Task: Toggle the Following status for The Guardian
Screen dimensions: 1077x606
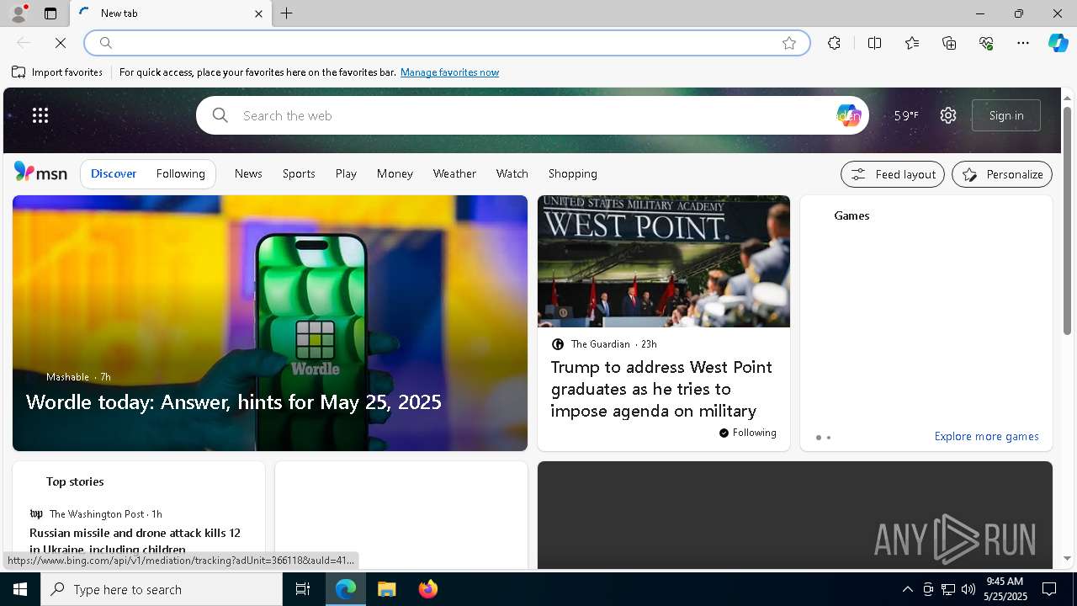Action: [748, 433]
